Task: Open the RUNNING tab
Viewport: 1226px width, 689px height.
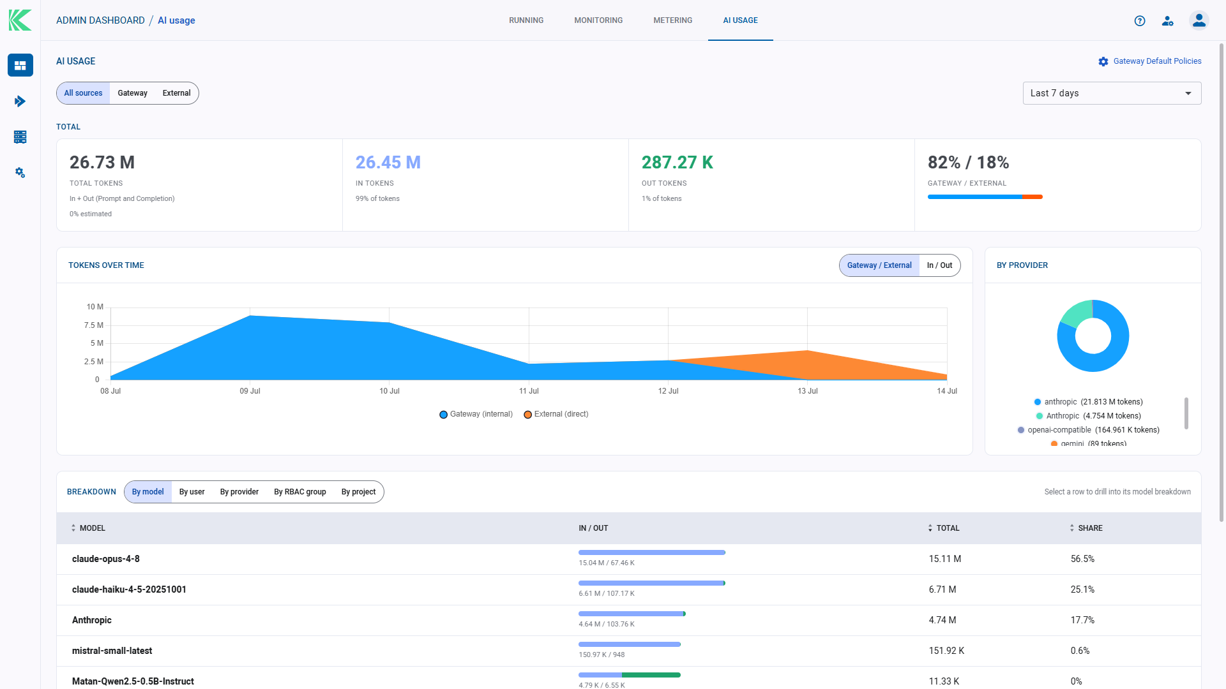Action: [526, 20]
